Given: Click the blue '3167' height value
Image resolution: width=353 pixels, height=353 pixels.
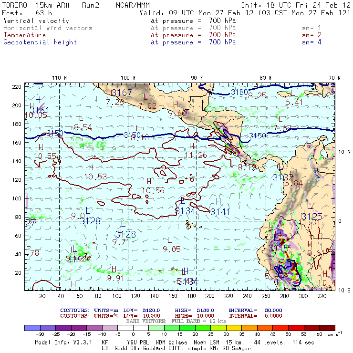Looking at the screenshot, I should click(122, 93).
